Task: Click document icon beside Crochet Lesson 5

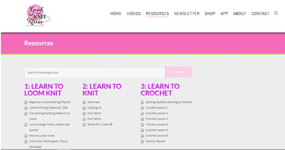Action: [142, 130]
